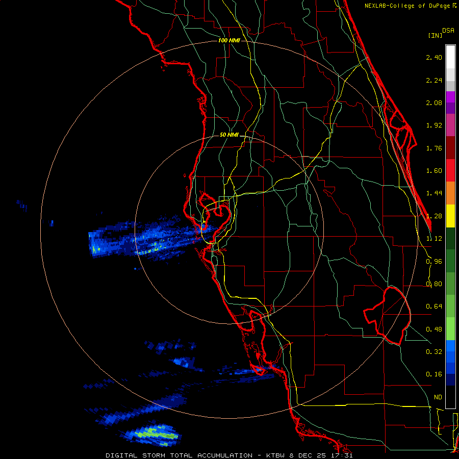Image resolution: width=459 pixels, height=459 pixels.
Task: Click the NEXLAB-College of DuPage watermark text
Action: click(410, 6)
